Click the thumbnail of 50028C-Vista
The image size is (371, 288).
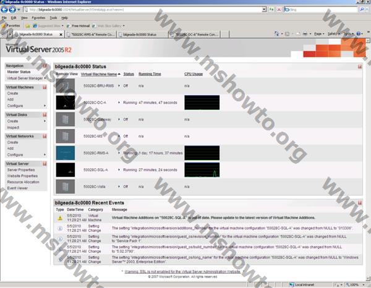tap(66, 187)
